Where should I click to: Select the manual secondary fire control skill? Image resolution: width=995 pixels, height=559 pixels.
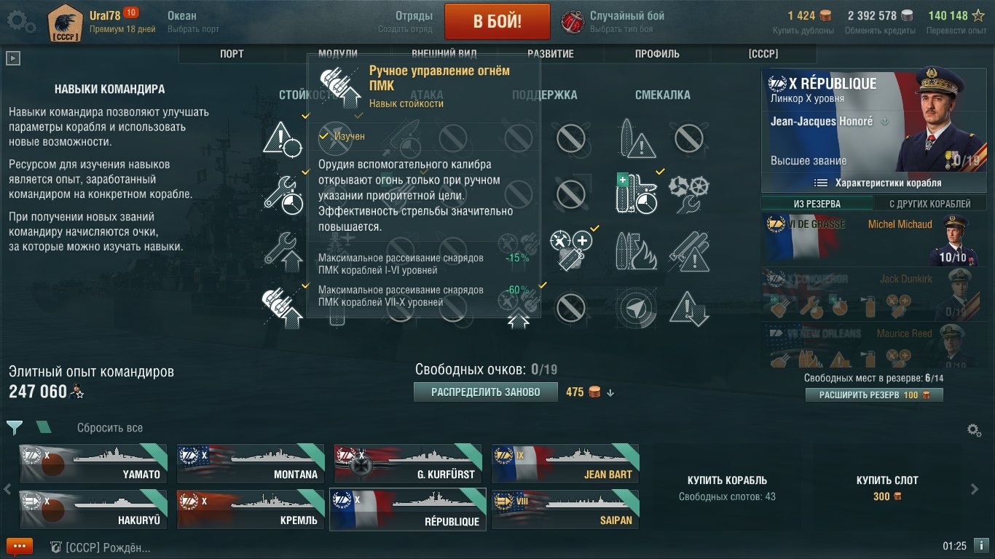point(283,306)
